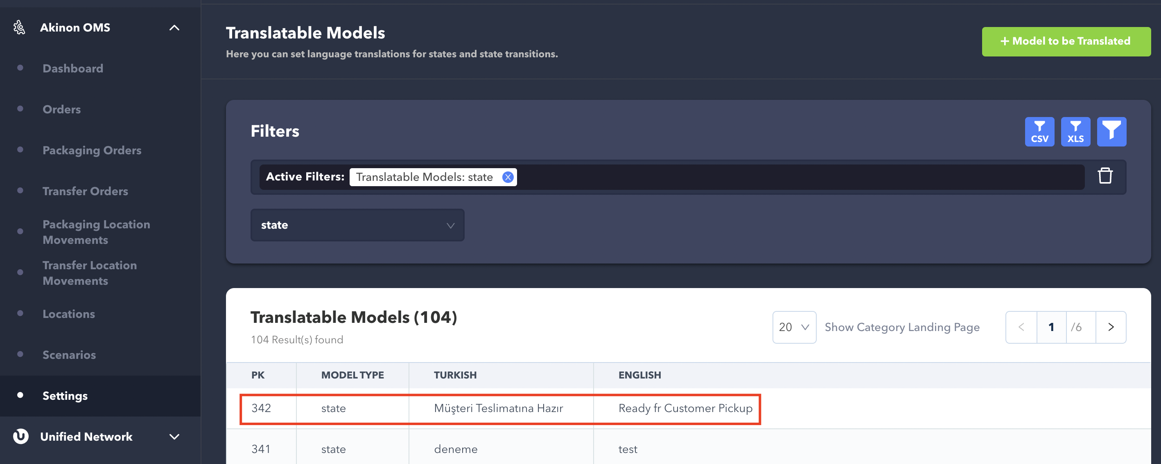This screenshot has height=464, width=1161.
Task: Navigate to Packaging Orders
Action: coord(91,151)
